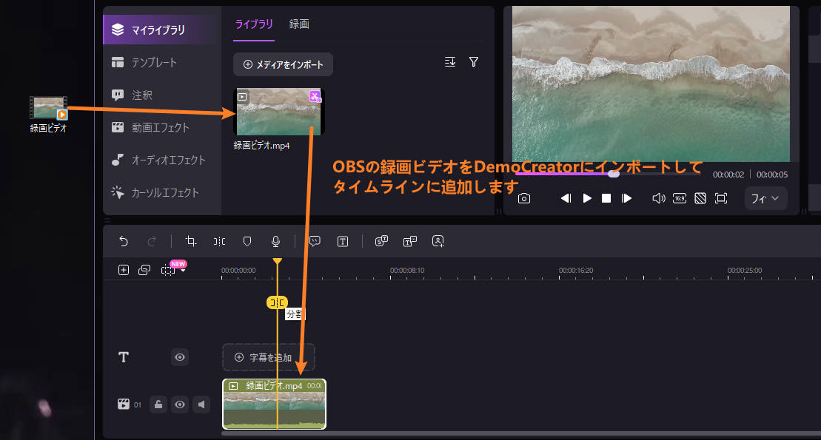This screenshot has height=440, width=821.
Task: Click the speech-to-text S icon
Action: pos(382,241)
